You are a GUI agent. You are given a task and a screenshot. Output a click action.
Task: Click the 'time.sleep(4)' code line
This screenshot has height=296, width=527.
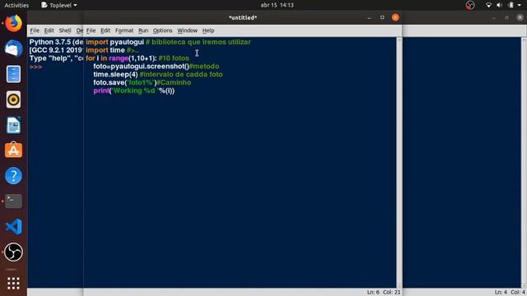115,74
